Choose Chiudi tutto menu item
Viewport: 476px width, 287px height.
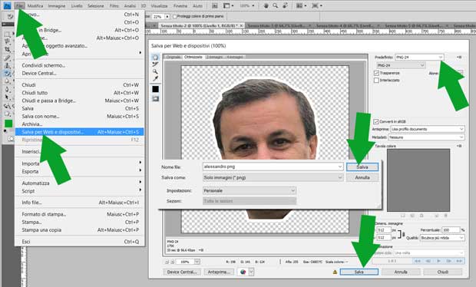pyautogui.click(x=80, y=93)
